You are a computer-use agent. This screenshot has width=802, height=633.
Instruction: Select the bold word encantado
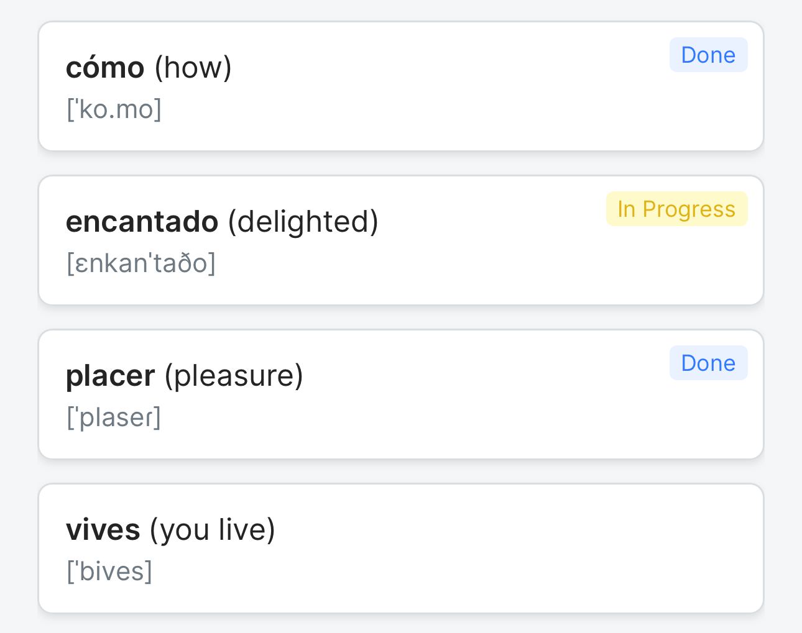click(142, 222)
